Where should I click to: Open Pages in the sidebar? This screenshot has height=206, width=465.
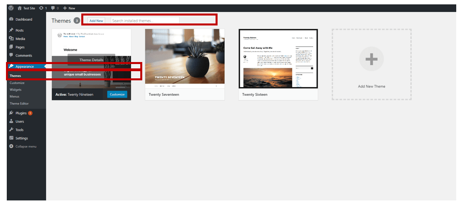pos(20,47)
